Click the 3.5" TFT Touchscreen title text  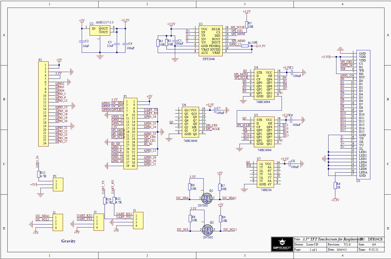click(333, 239)
